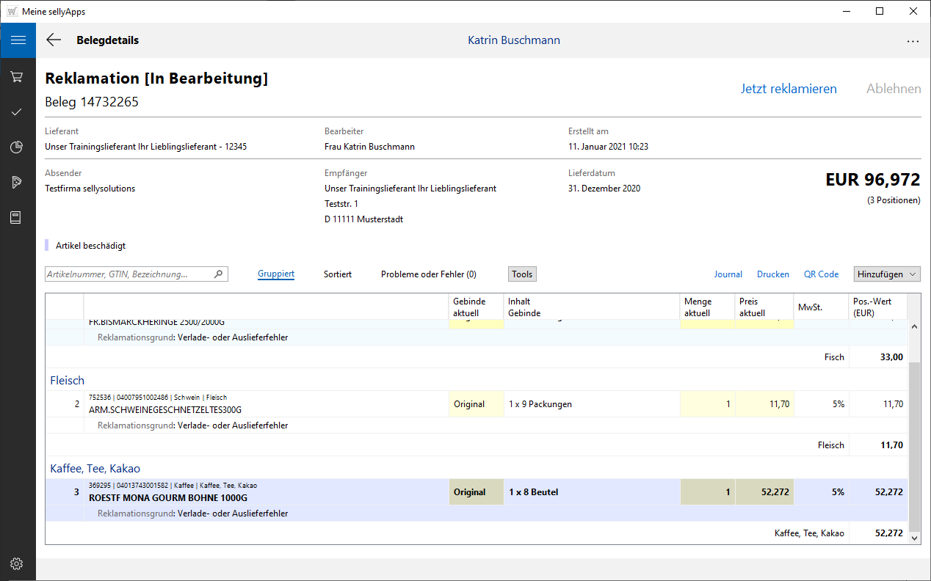The image size is (931, 581).
Task: Open the hamburger navigation menu
Action: pyautogui.click(x=18, y=40)
